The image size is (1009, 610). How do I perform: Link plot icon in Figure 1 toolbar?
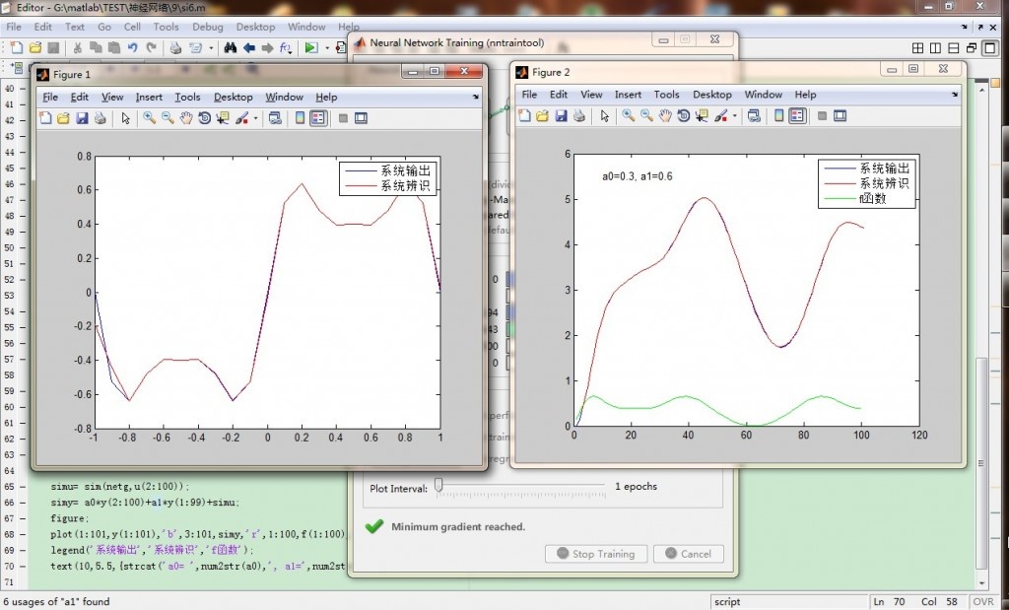(x=275, y=118)
